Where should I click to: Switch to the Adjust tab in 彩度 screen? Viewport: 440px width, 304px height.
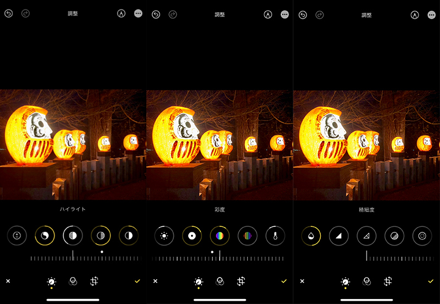198,281
